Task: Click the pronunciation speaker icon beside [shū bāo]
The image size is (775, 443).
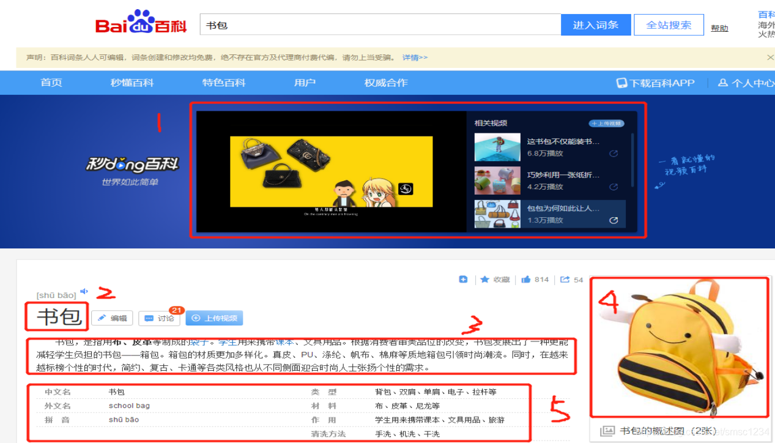Action: pos(84,291)
